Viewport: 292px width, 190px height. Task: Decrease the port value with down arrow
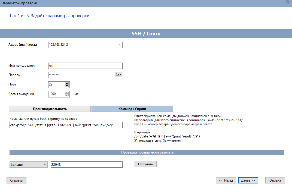pyautogui.click(x=67, y=86)
